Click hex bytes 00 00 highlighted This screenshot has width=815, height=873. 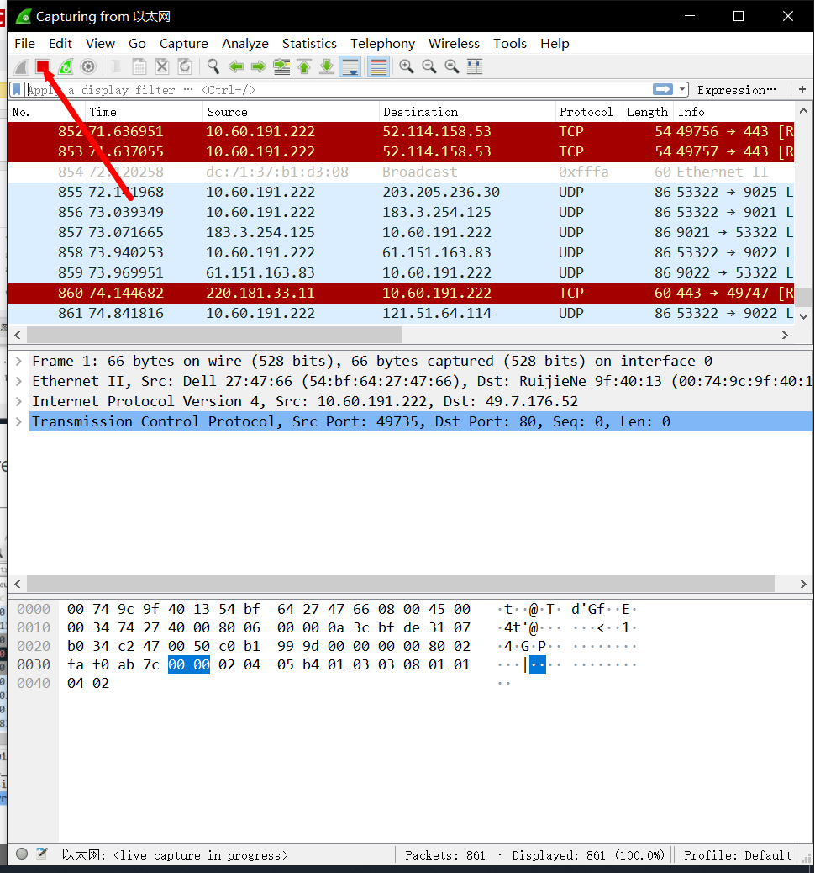click(189, 664)
